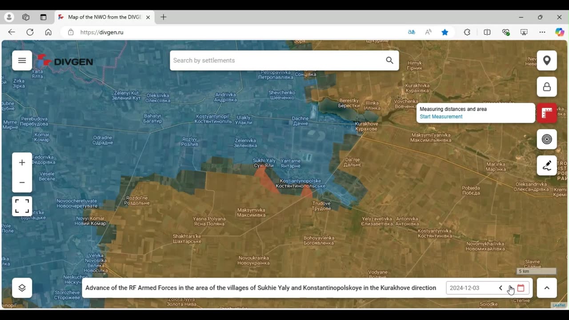569x320 pixels.
Task: Open browser Settings and more menu
Action: (542, 32)
